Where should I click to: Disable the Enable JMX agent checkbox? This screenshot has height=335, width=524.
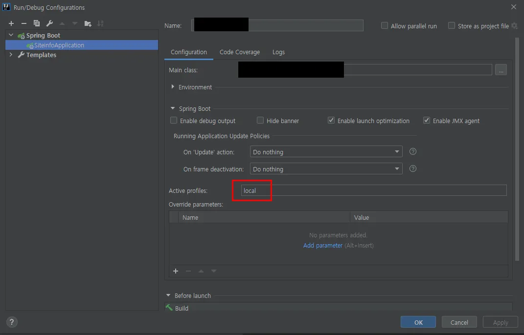pos(426,120)
